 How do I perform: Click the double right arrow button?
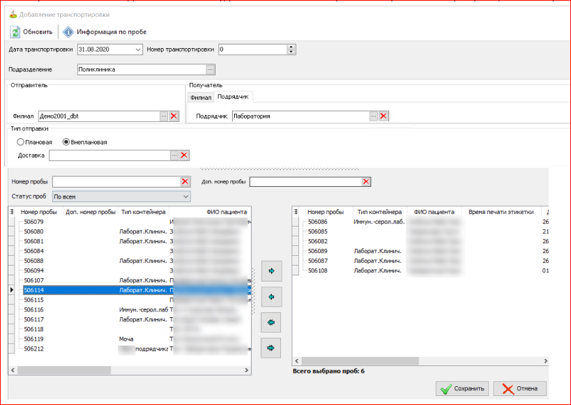click(271, 346)
